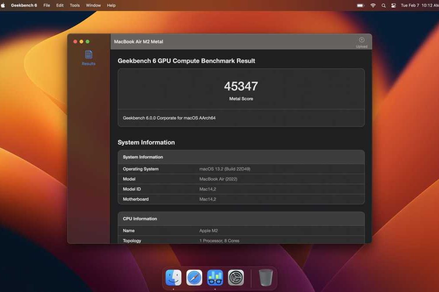This screenshot has height=292, width=439.
Task: Open the Results sidebar item
Action: [88, 57]
